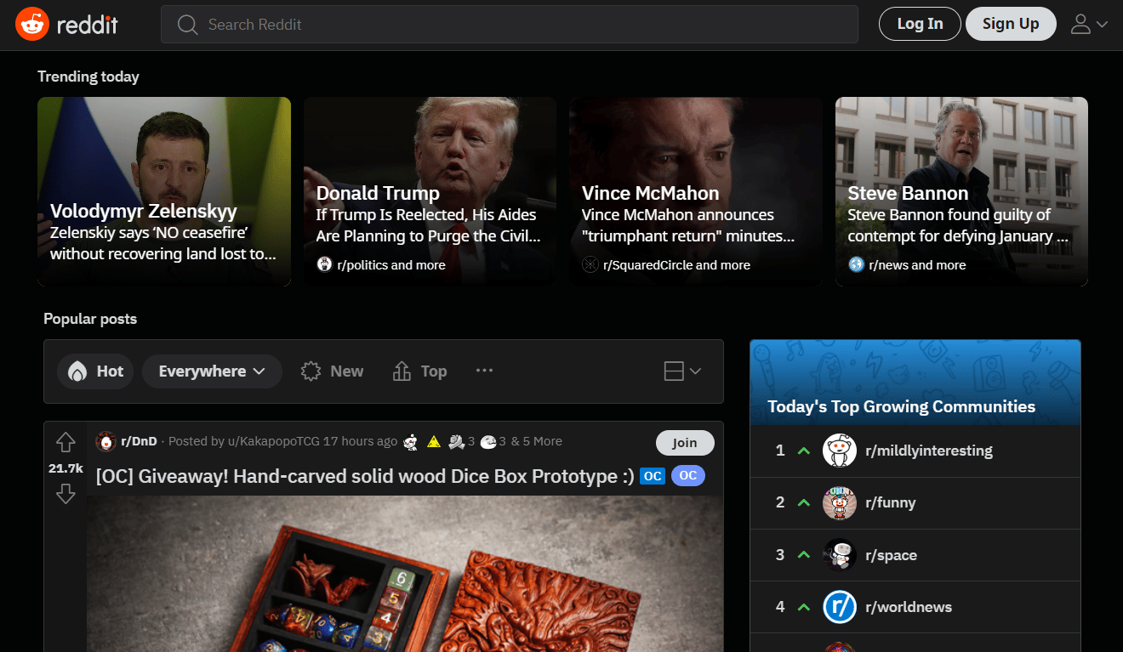
Task: Downvote the Dice Box giveaway post
Action: click(66, 493)
